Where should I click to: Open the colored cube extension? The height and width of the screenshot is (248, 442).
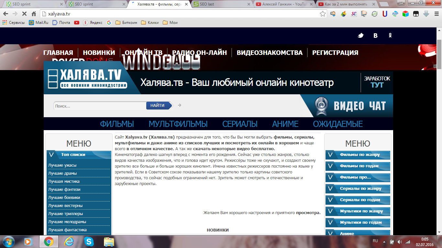point(405,14)
